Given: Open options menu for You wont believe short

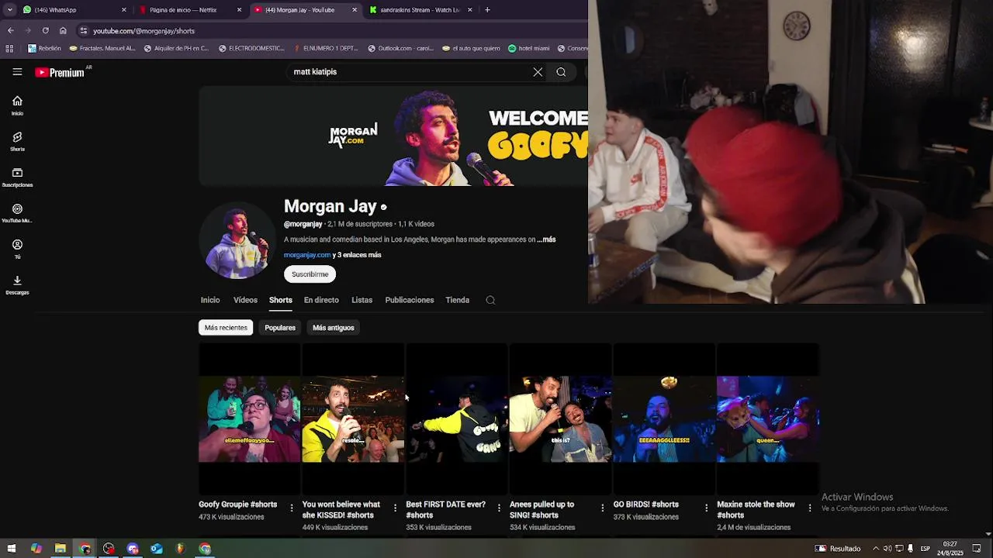Looking at the screenshot, I should (x=395, y=508).
